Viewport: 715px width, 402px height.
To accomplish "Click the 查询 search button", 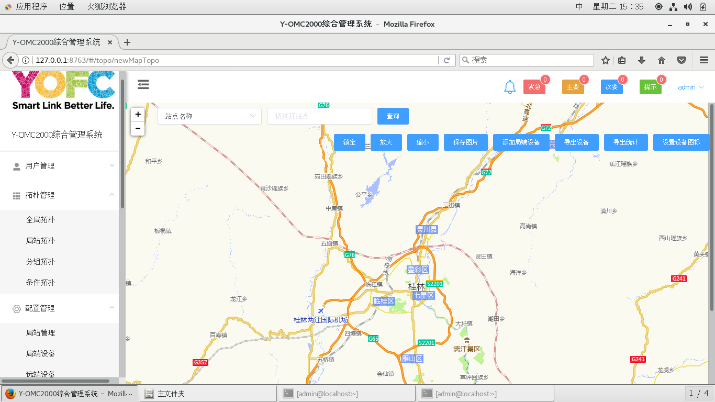I will (393, 116).
